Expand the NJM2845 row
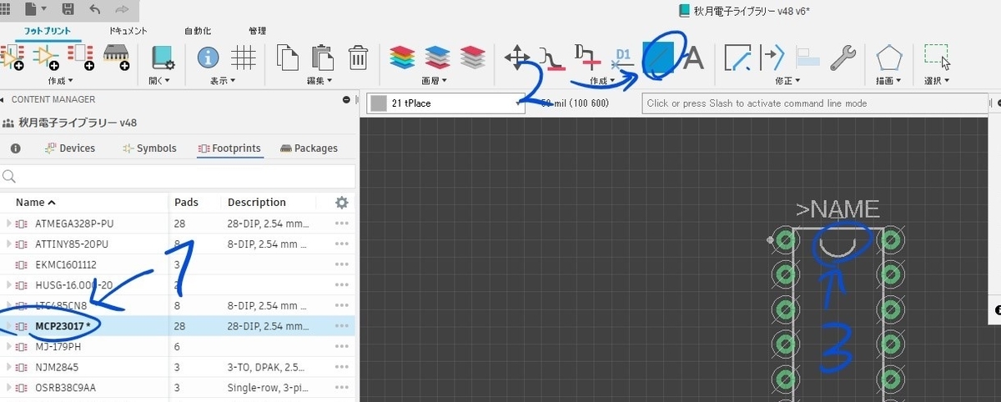The width and height of the screenshot is (1001, 402). (10, 366)
